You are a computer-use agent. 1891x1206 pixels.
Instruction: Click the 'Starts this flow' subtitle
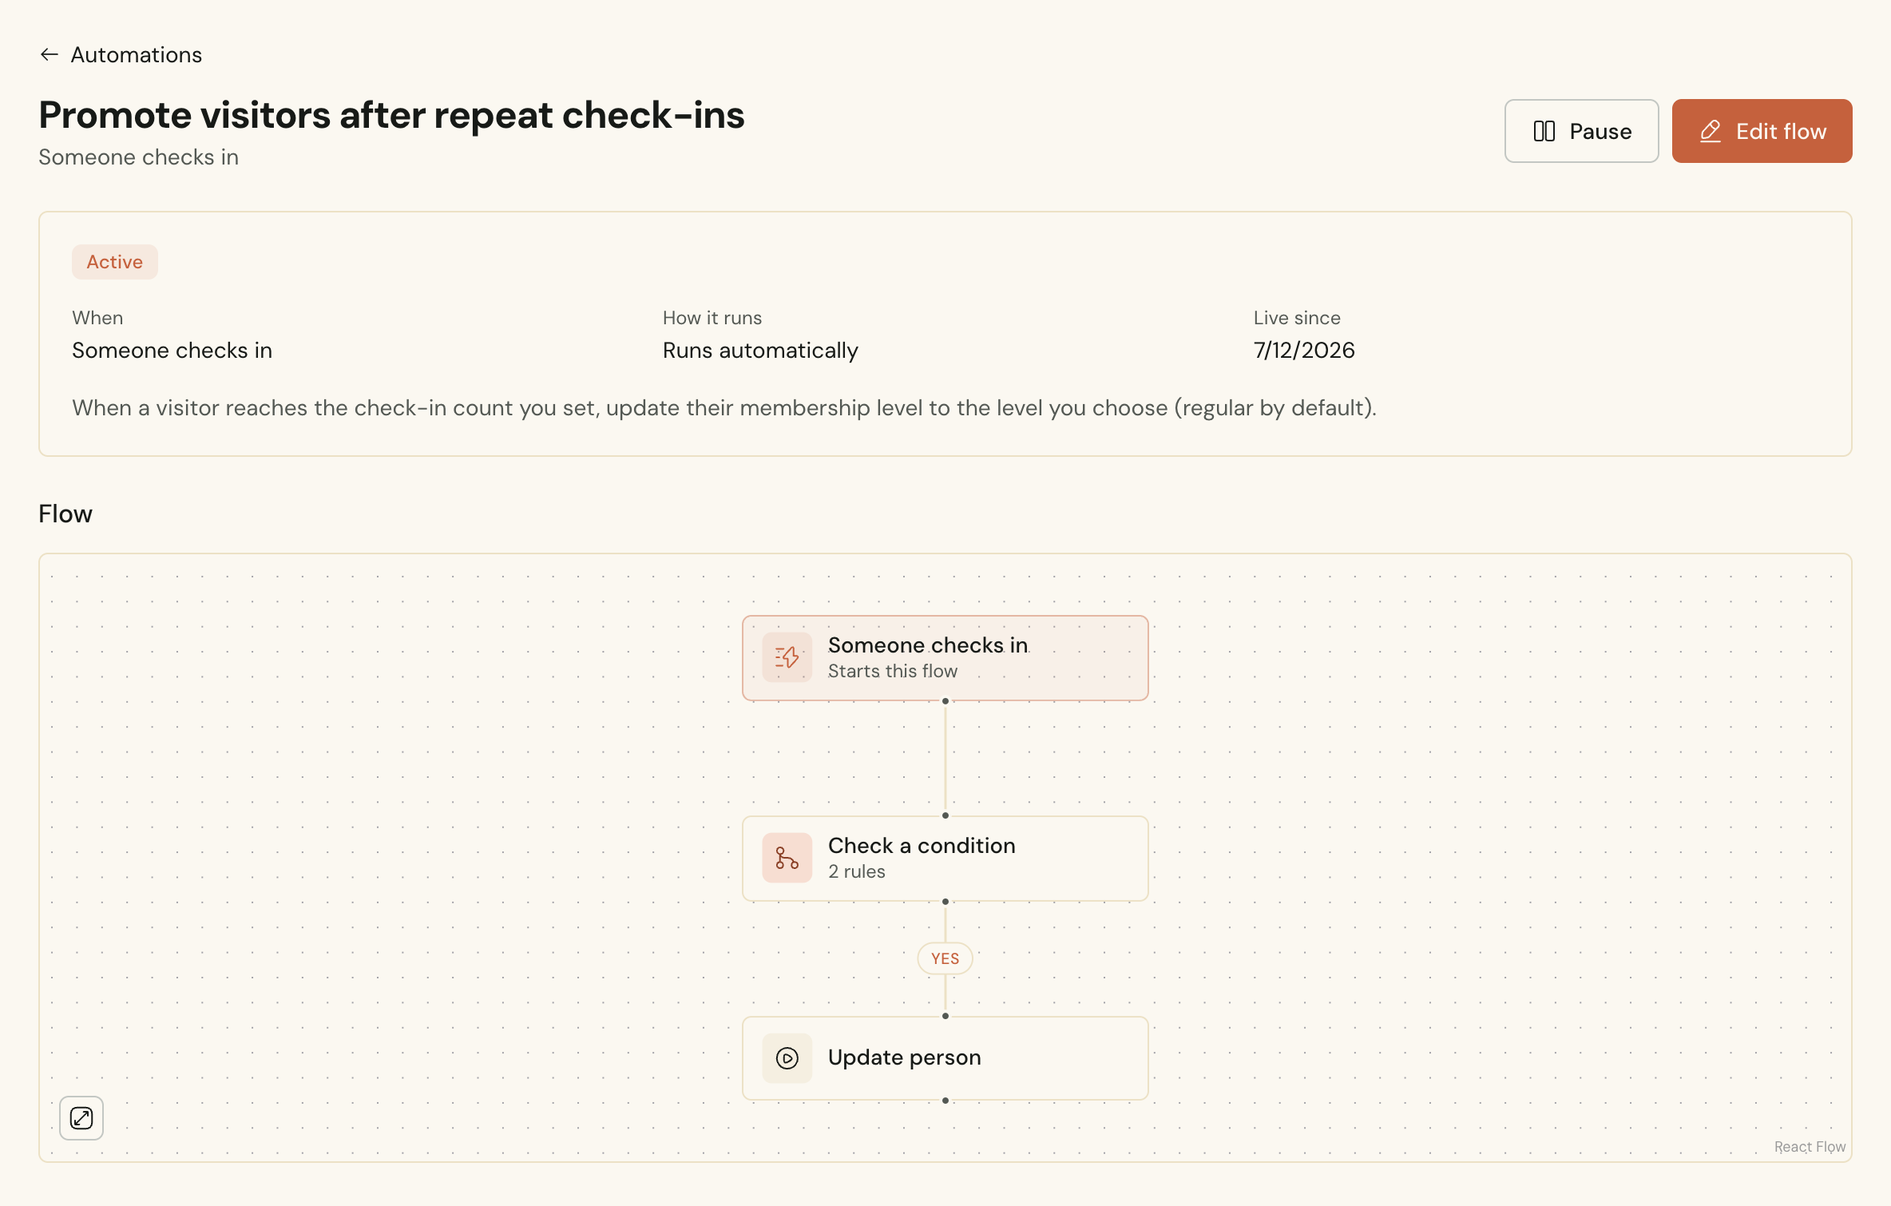(x=892, y=671)
